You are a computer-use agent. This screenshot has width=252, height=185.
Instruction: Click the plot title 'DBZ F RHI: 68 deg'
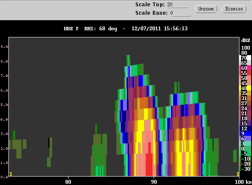[90, 29]
